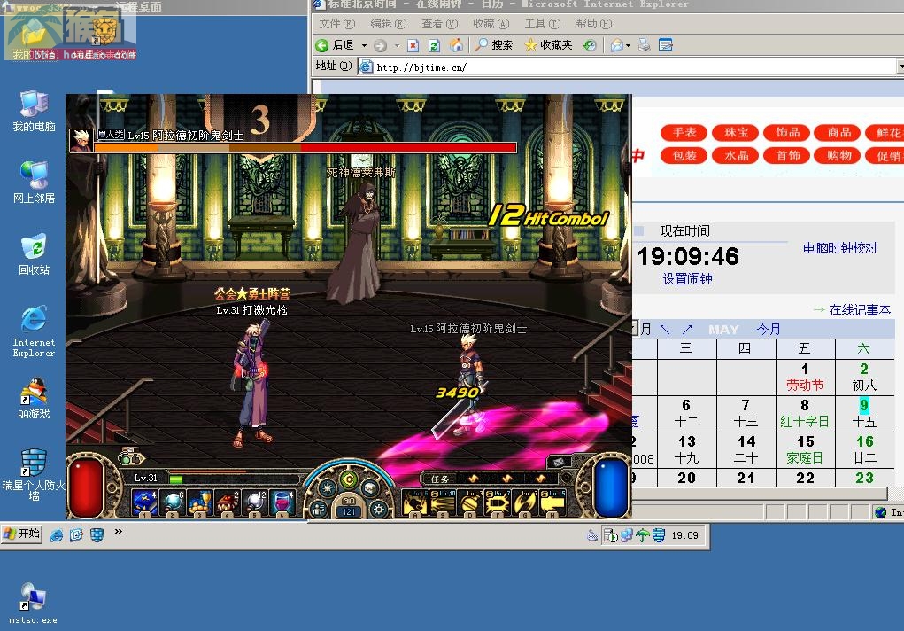Open 回收站 recycle bin desktop icon
904x631 pixels.
coord(34,254)
